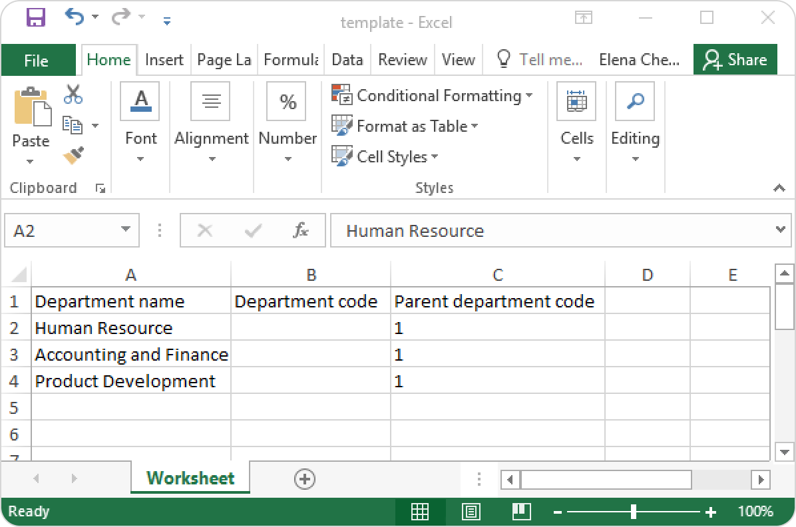This screenshot has height=527, width=796.
Task: Open the Insert ribbon tab
Action: pos(164,60)
